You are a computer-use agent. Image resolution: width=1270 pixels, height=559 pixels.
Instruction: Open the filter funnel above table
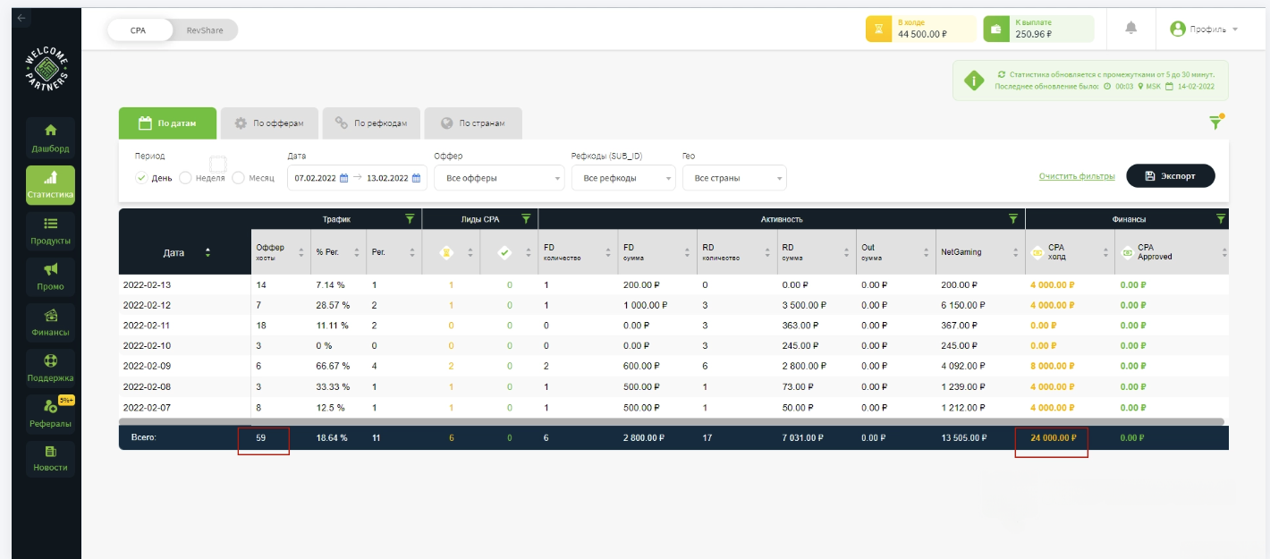coord(1215,123)
